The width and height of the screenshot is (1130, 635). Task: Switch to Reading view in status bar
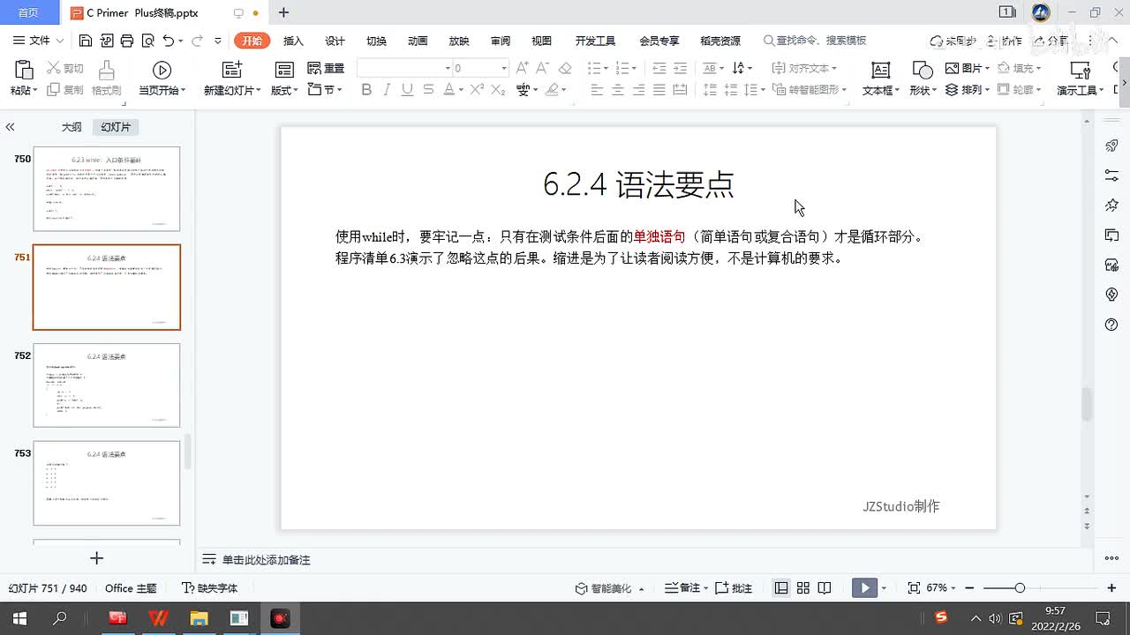click(825, 588)
